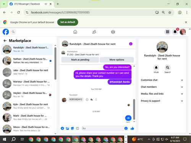The image size is (191, 143).
Task: Expand Media, files and links section
Action: tap(162, 94)
